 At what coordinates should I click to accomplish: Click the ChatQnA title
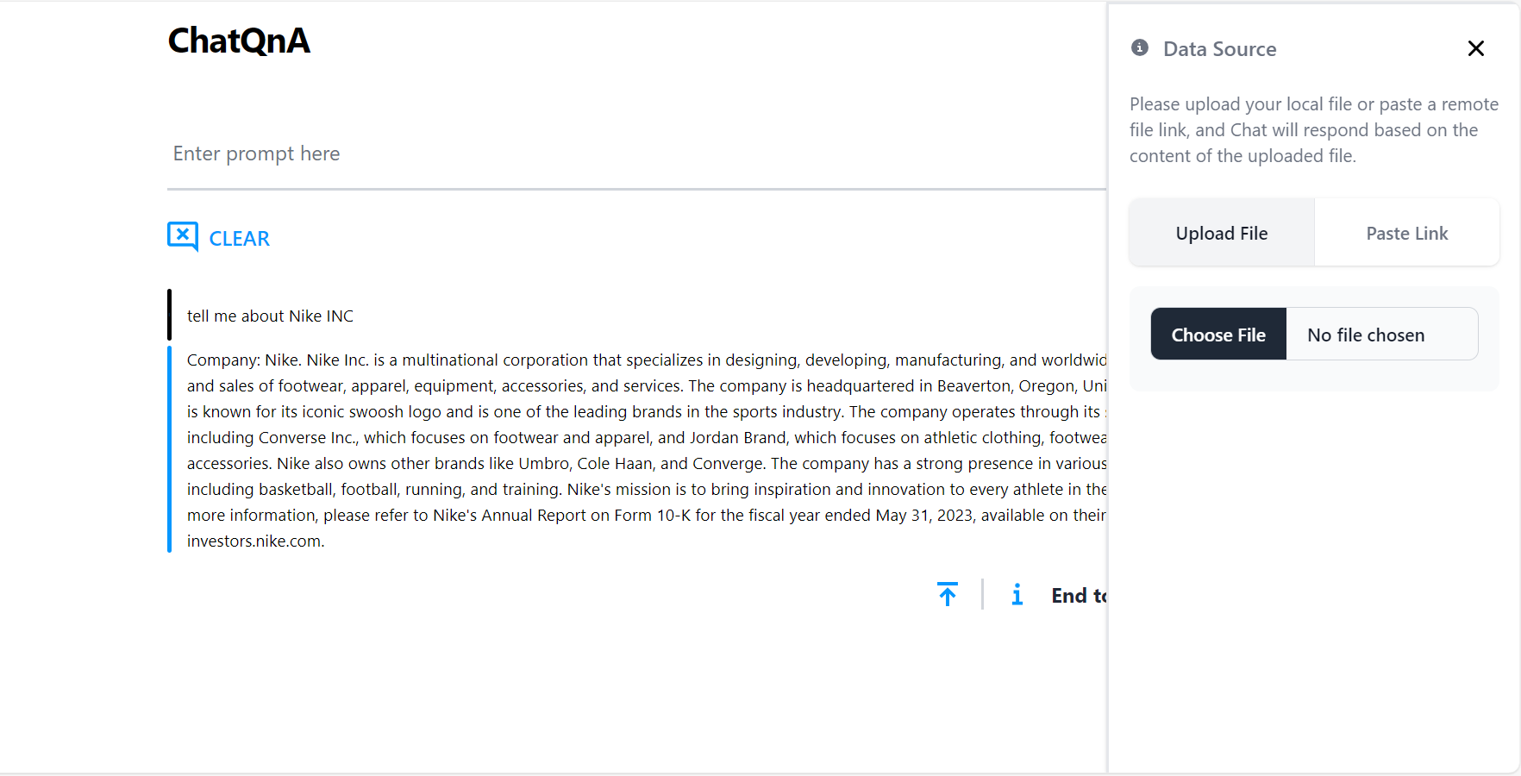coord(239,41)
